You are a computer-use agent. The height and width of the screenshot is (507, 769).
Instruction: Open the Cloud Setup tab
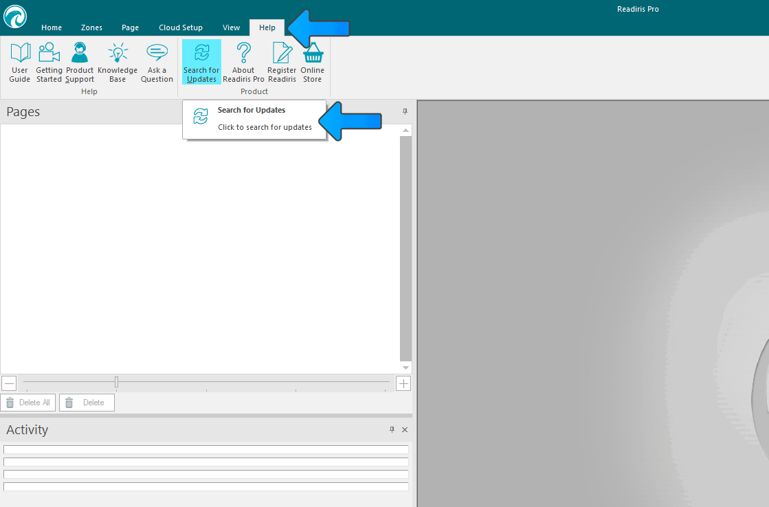click(181, 27)
